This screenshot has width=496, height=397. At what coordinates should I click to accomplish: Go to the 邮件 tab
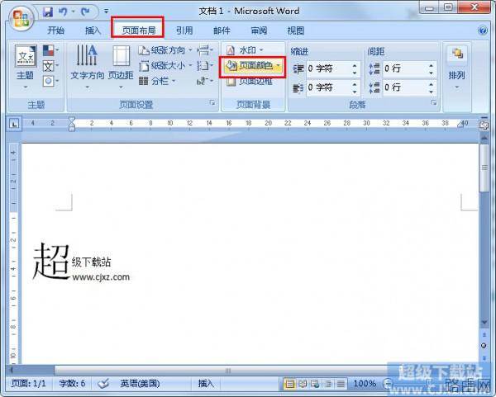(222, 31)
